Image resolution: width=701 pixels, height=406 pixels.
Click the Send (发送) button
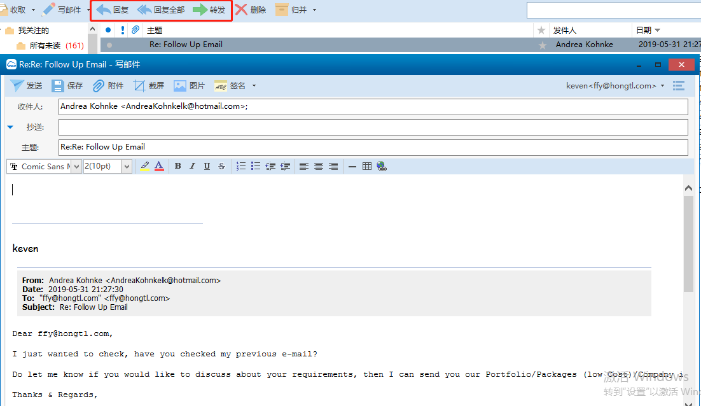[x=27, y=86]
